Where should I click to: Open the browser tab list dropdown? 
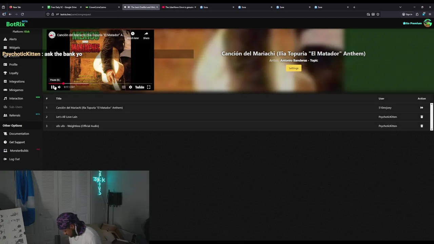(x=400, y=7)
